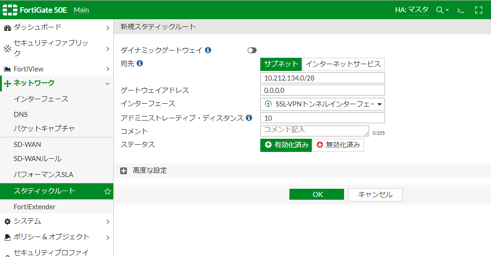
Task: Click the dashboard gauge icon
Action: 8,28
